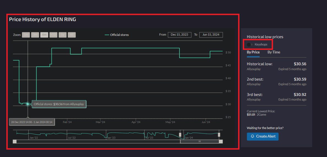Click the highlighted $30.56 data point

(28, 104)
